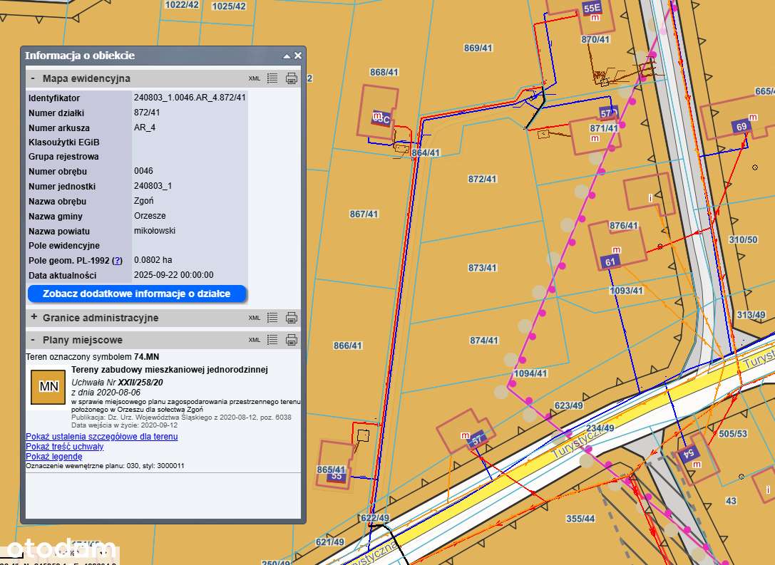This screenshot has width=775, height=565.
Task: Expand the Granice administracyjne section
Action: (33, 318)
